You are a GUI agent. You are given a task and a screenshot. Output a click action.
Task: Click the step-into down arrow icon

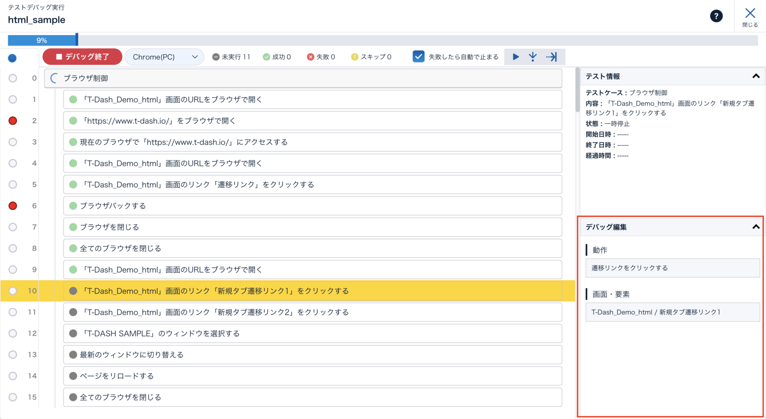click(533, 57)
